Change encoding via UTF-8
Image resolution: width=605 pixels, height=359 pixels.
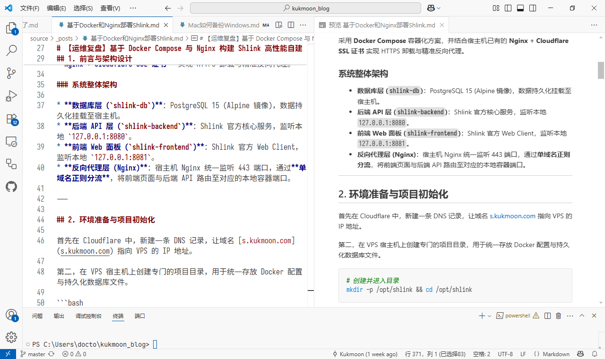505,354
